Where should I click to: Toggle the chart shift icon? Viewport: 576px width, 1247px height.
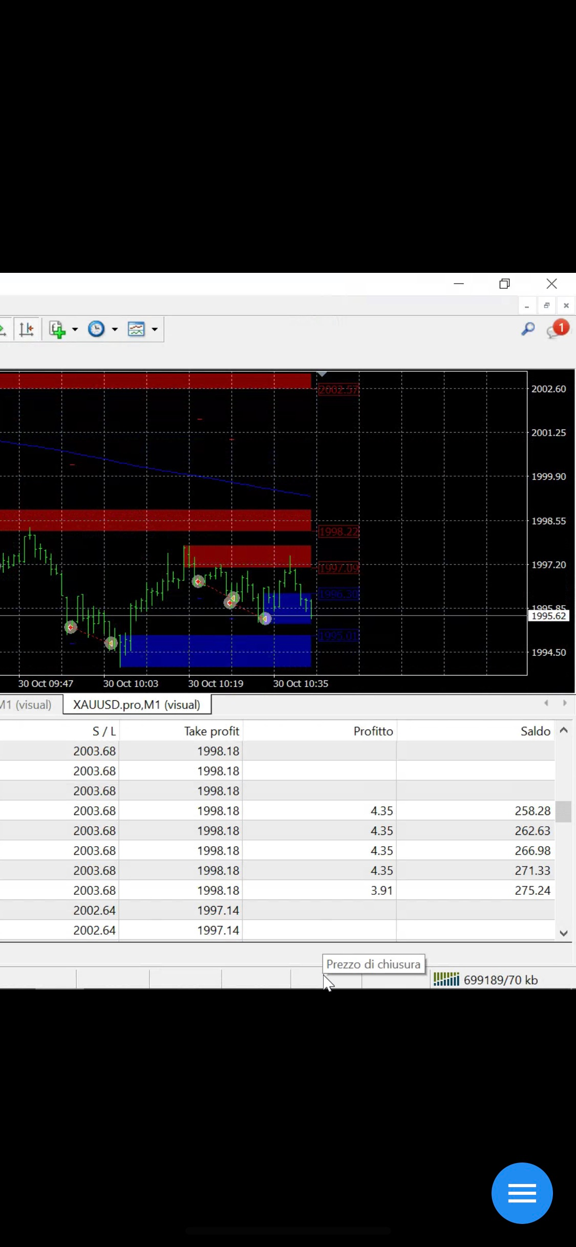[26, 329]
